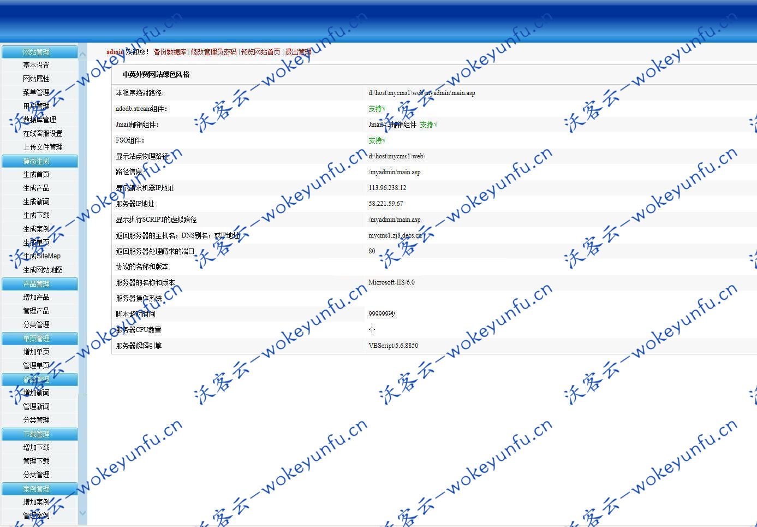Open 管理产品 page
757x527 pixels.
pyautogui.click(x=36, y=311)
